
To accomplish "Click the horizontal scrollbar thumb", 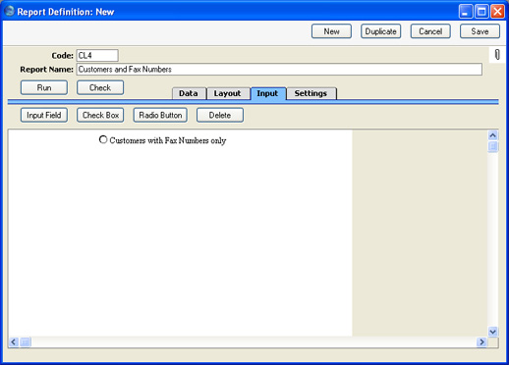I will coord(26,342).
